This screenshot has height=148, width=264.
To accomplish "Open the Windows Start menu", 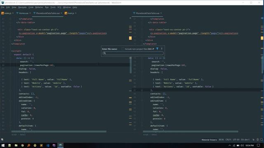I will click(3, 145).
